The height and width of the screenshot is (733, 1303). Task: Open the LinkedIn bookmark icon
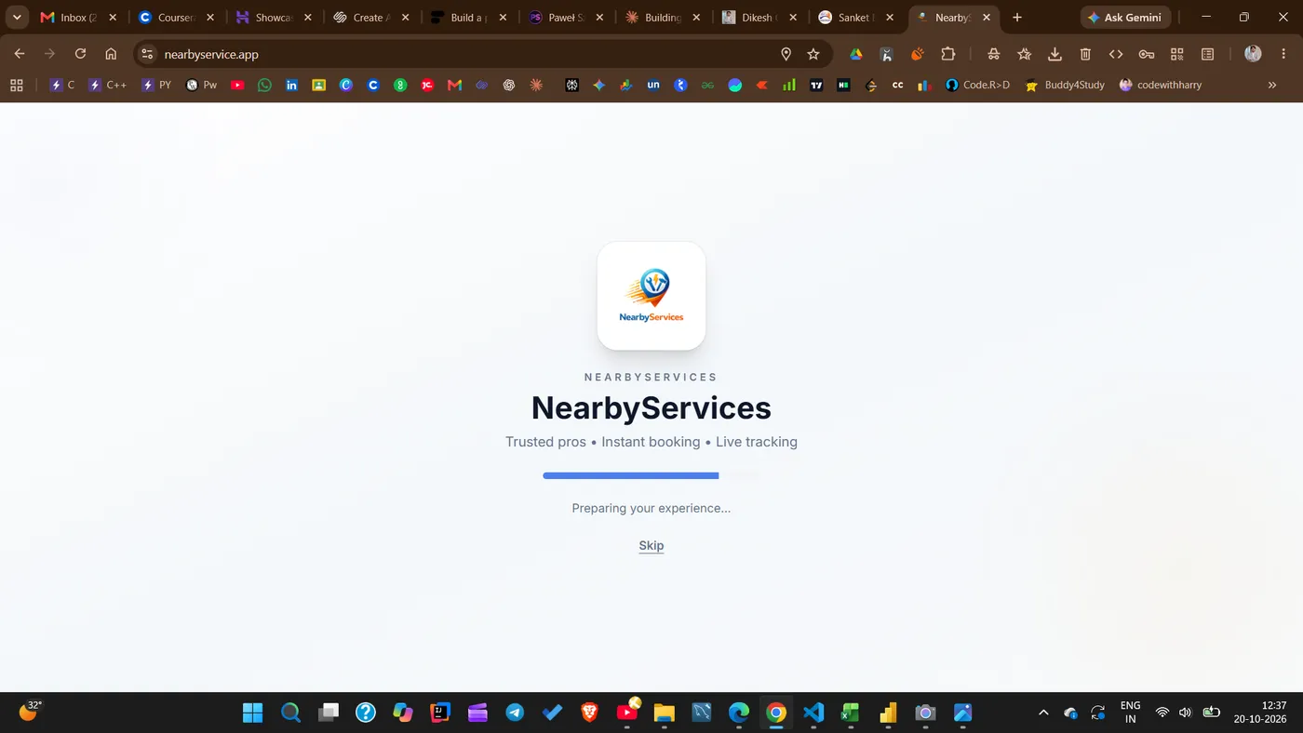291,85
